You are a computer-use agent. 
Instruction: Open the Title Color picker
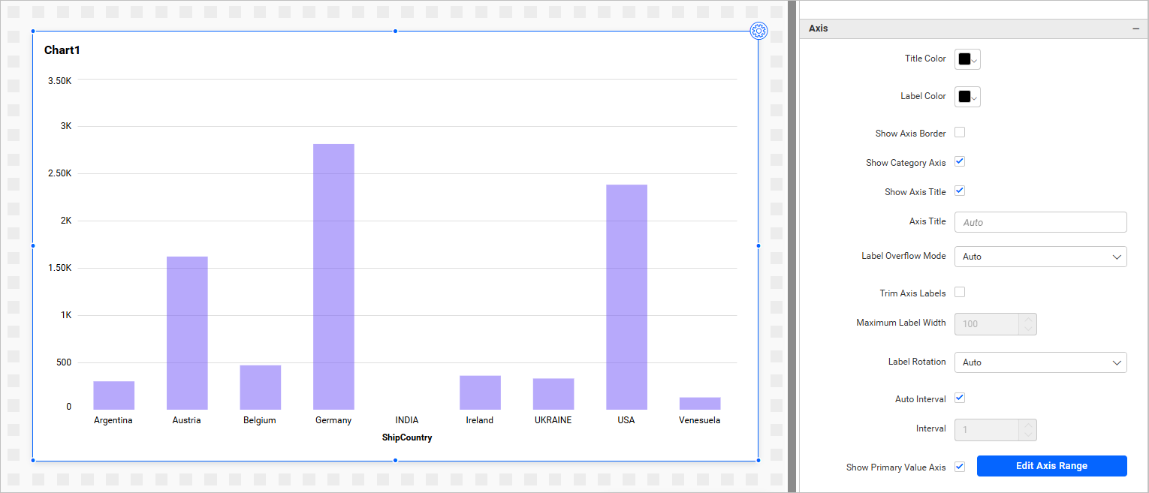pyautogui.click(x=967, y=59)
